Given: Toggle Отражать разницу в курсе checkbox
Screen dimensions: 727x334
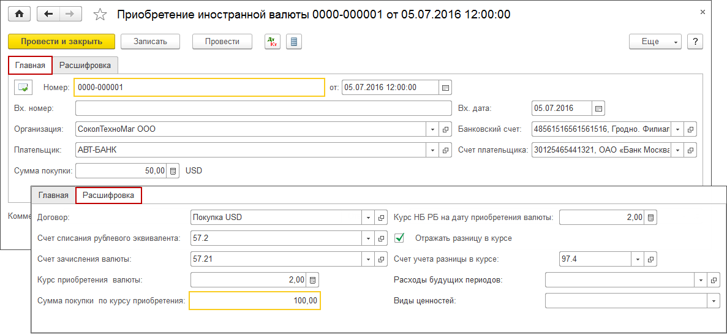Looking at the screenshot, I should pos(400,238).
